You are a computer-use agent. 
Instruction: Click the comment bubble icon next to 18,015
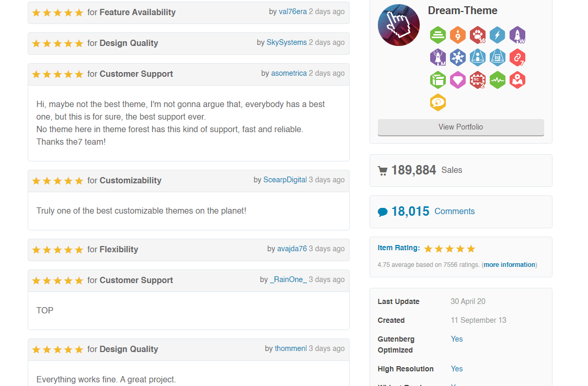click(x=383, y=211)
